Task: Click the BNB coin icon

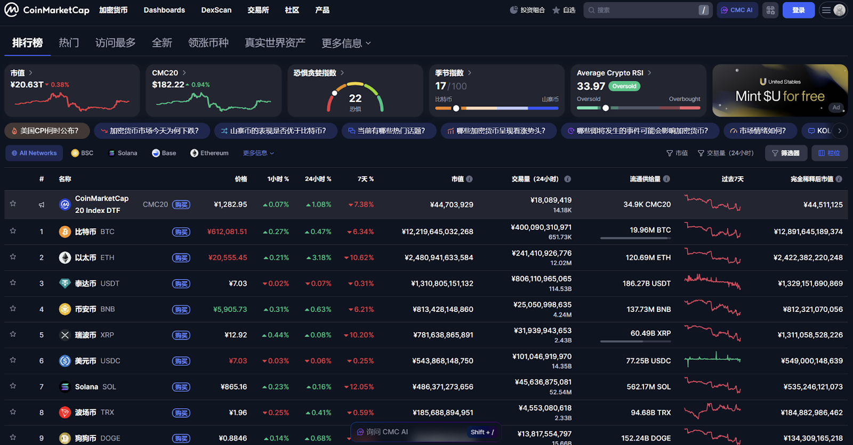Action: (65, 309)
